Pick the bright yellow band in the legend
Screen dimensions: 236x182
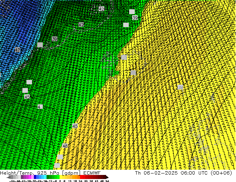[61, 177]
